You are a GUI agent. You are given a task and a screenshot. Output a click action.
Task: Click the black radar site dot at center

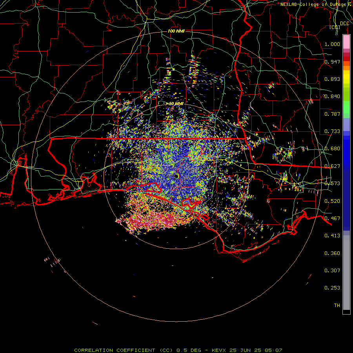176,176
